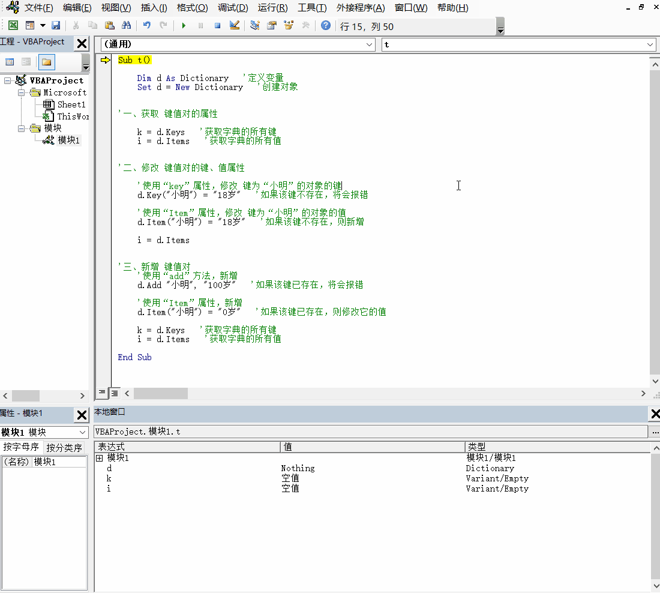Open the 运行(R) menu
660x593 pixels.
272,8
